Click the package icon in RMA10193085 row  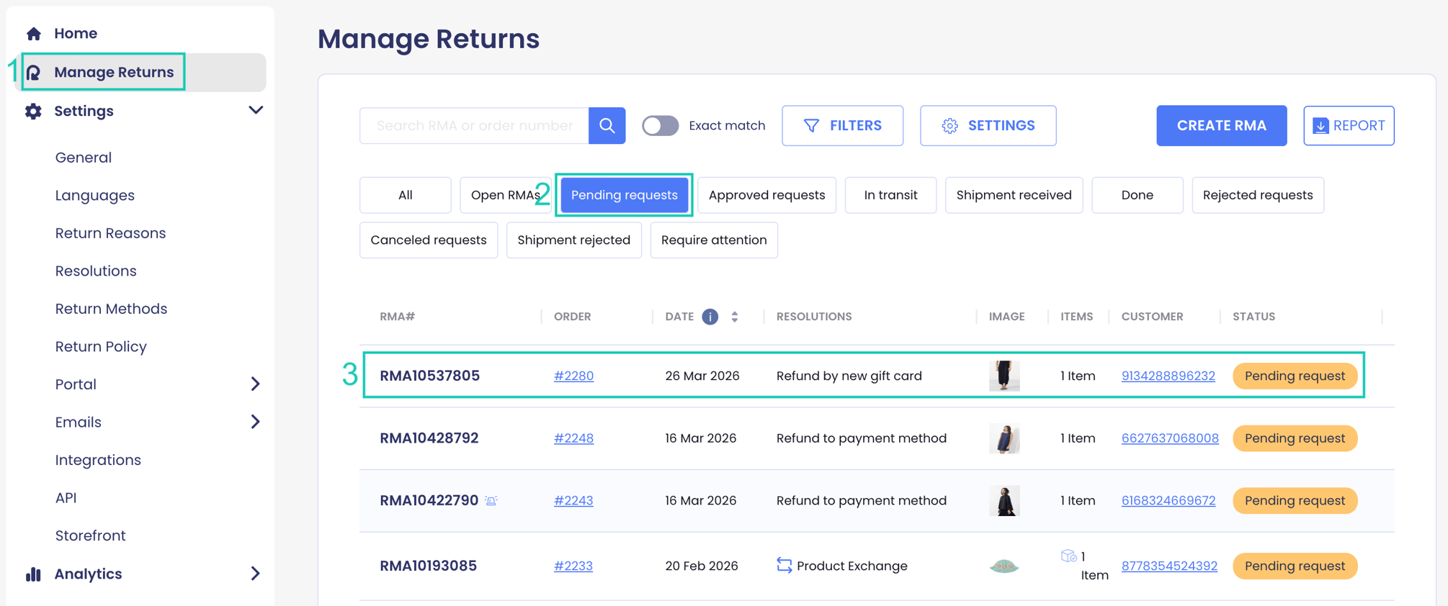click(1068, 556)
